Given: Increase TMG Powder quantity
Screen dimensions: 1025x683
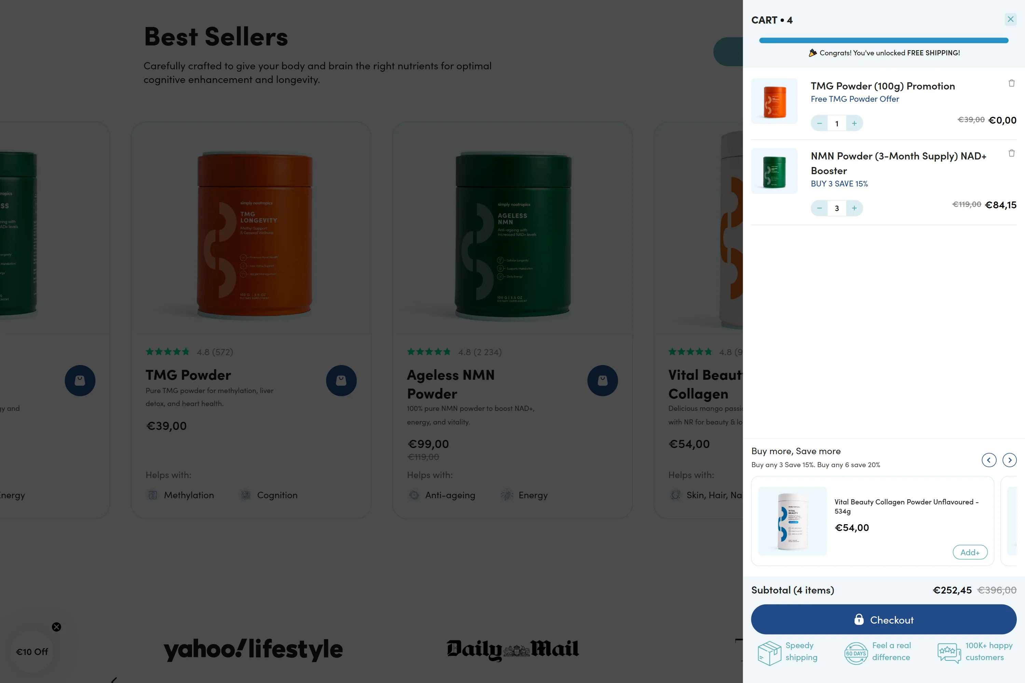Looking at the screenshot, I should click(x=854, y=123).
